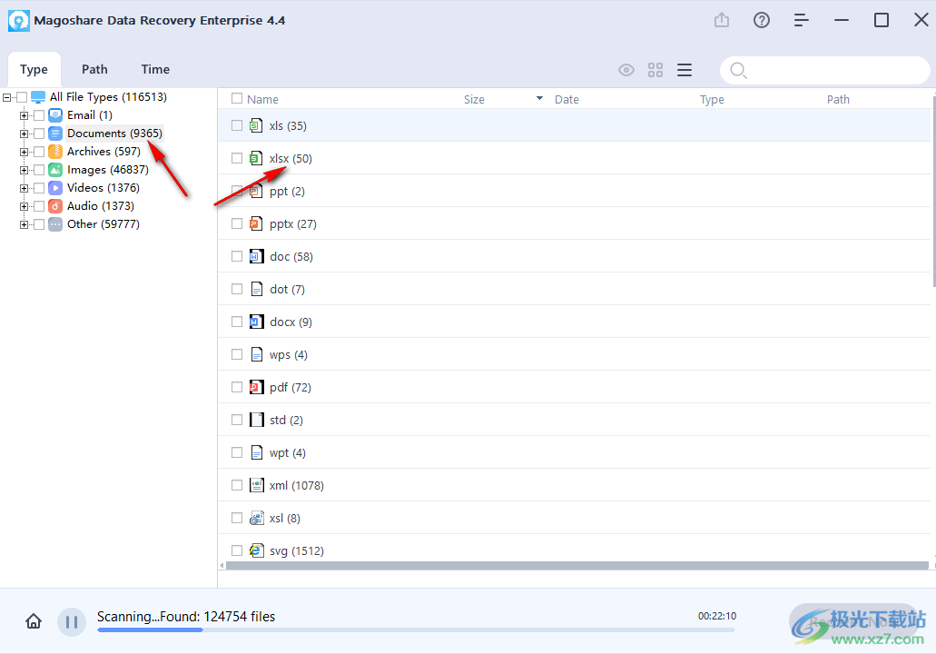Switch to grid thumbnail view
Screen dimensions: 936x654
tap(655, 70)
